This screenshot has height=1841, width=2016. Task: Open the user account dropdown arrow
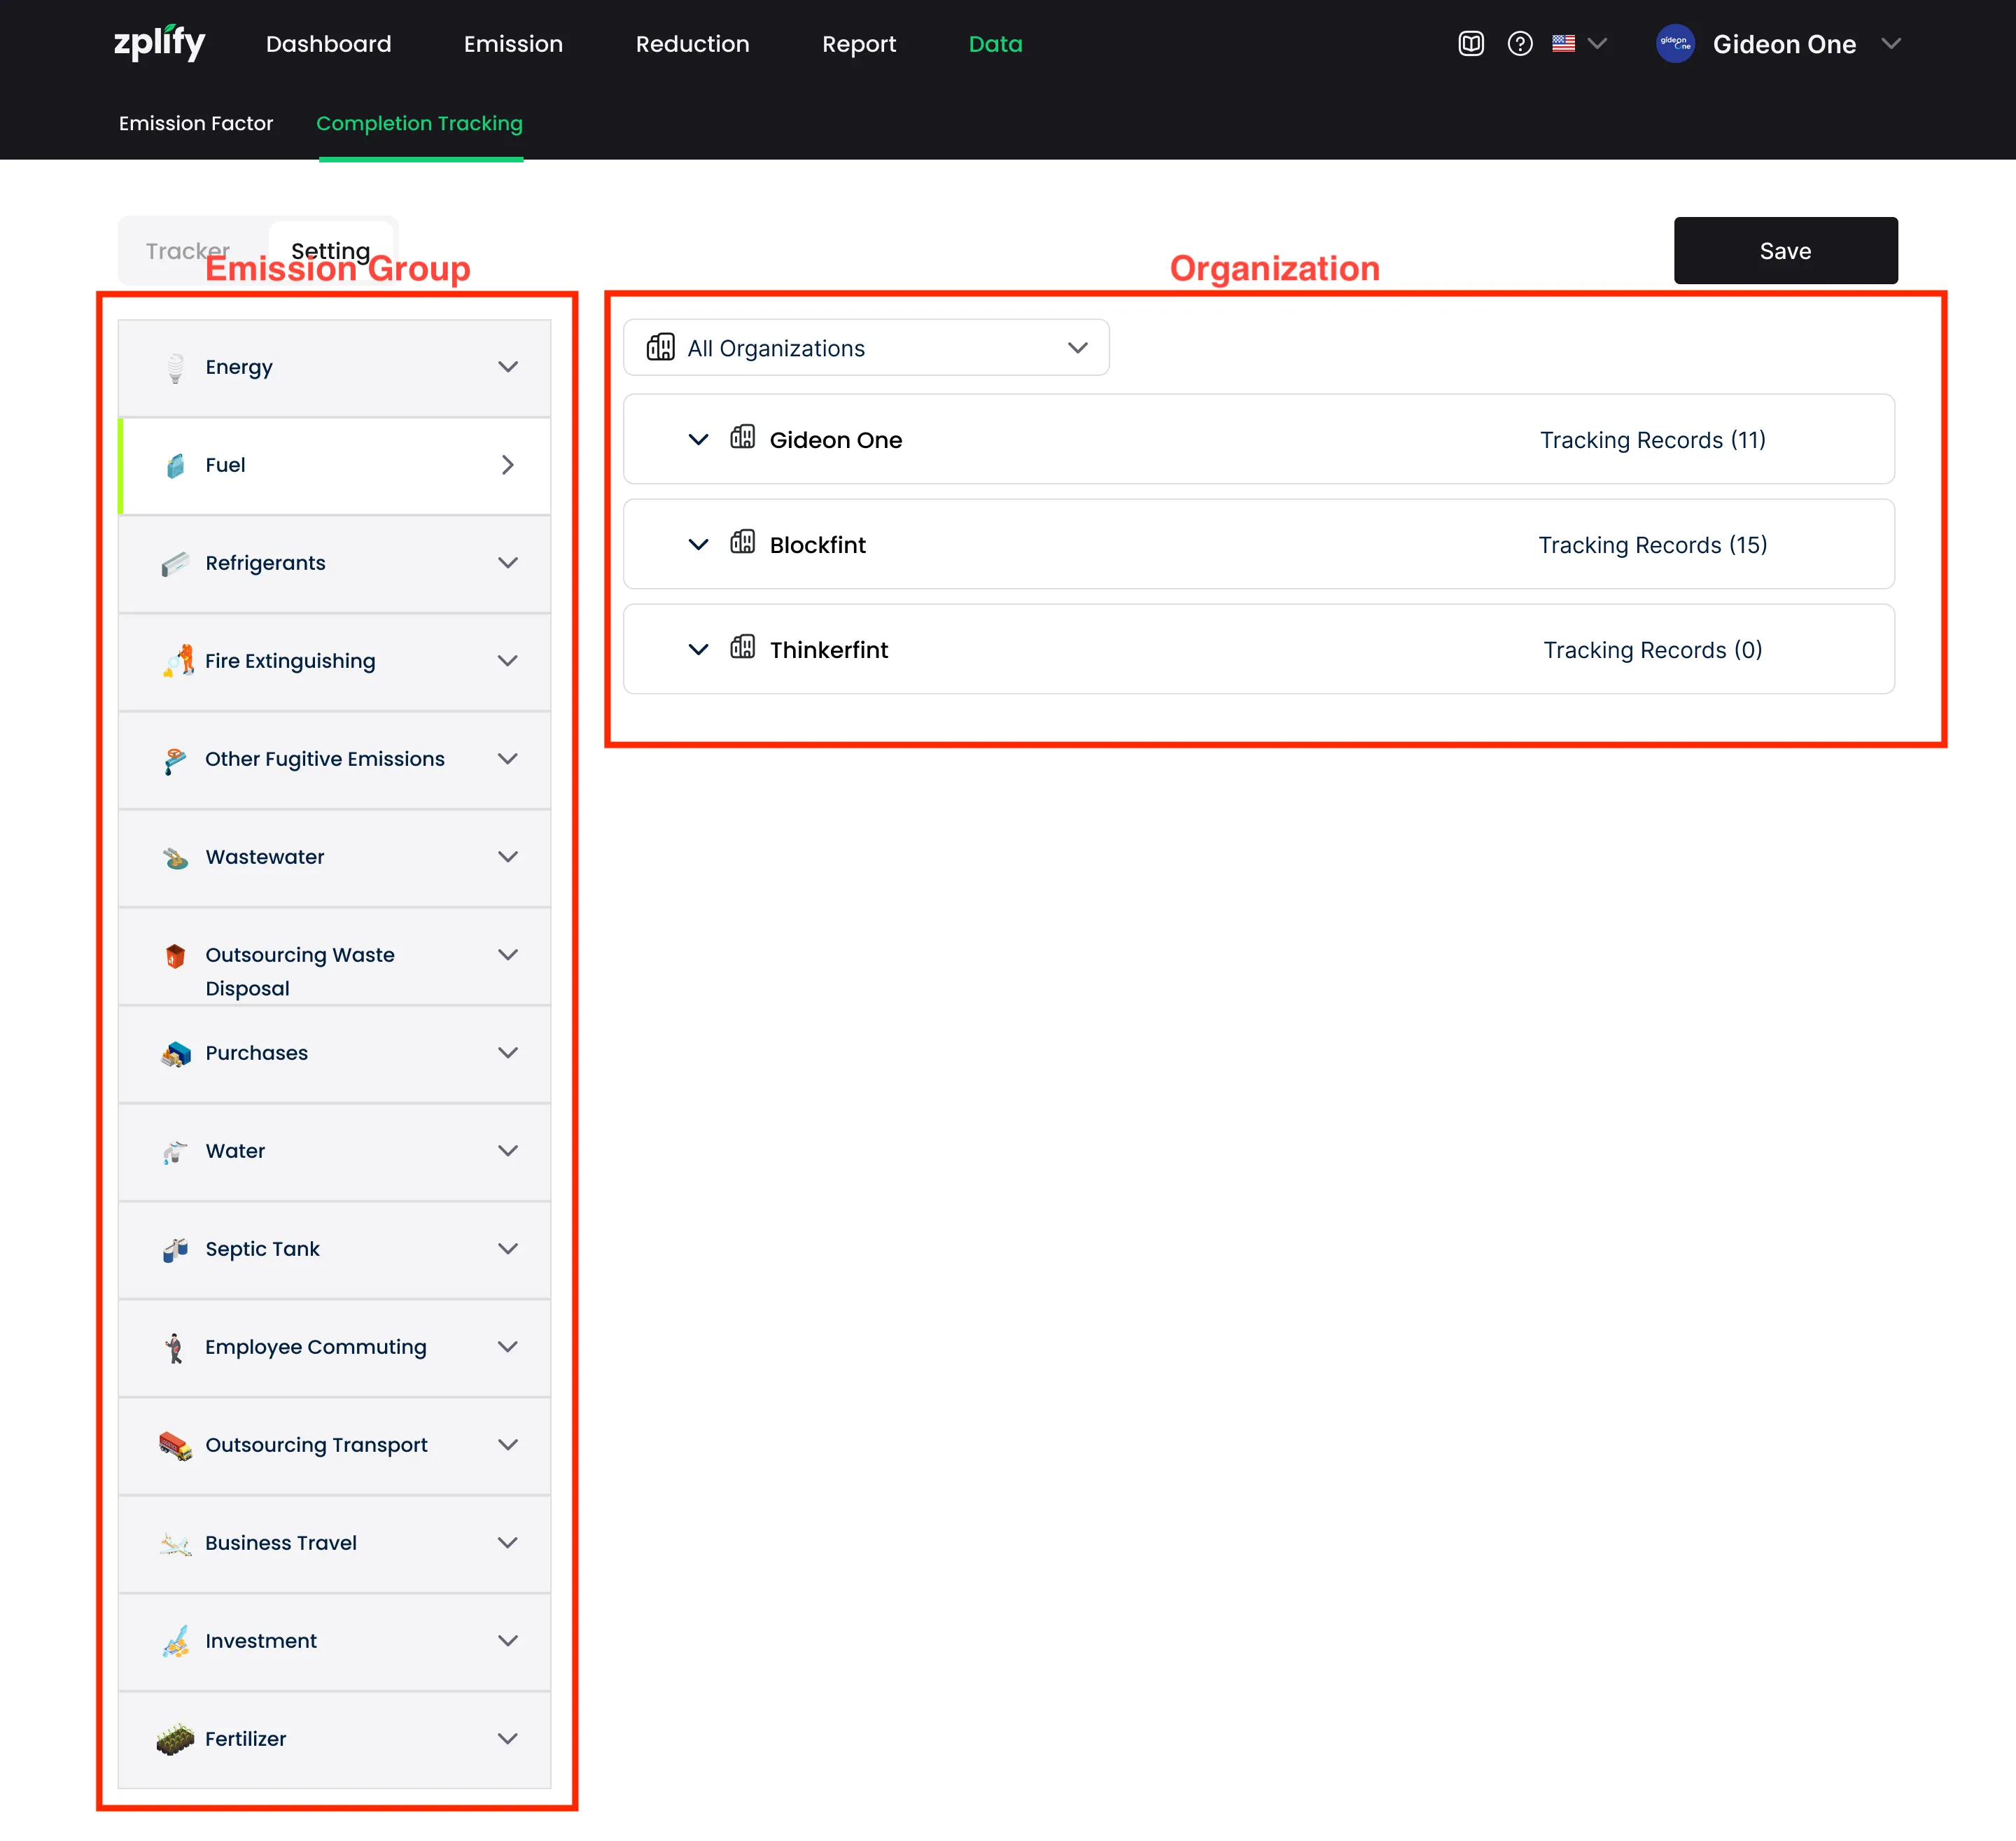[1890, 44]
